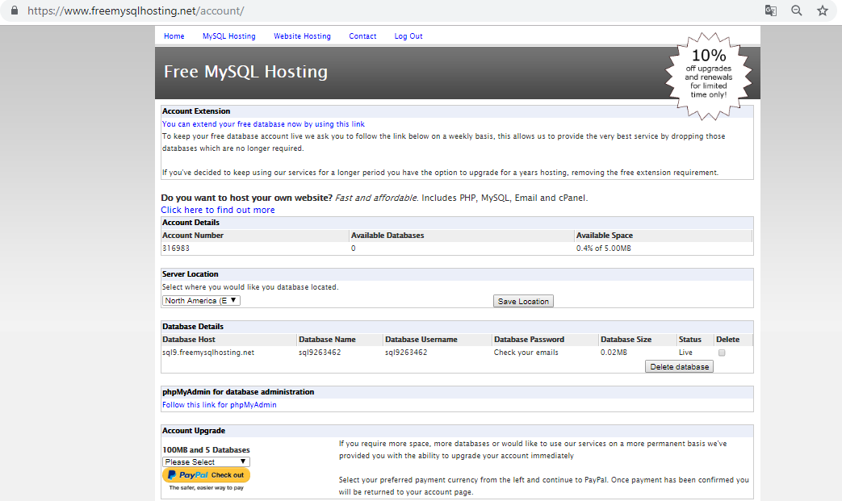This screenshot has height=501, width=842.
Task: Click the Account Upgrade section heading
Action: 193,430
